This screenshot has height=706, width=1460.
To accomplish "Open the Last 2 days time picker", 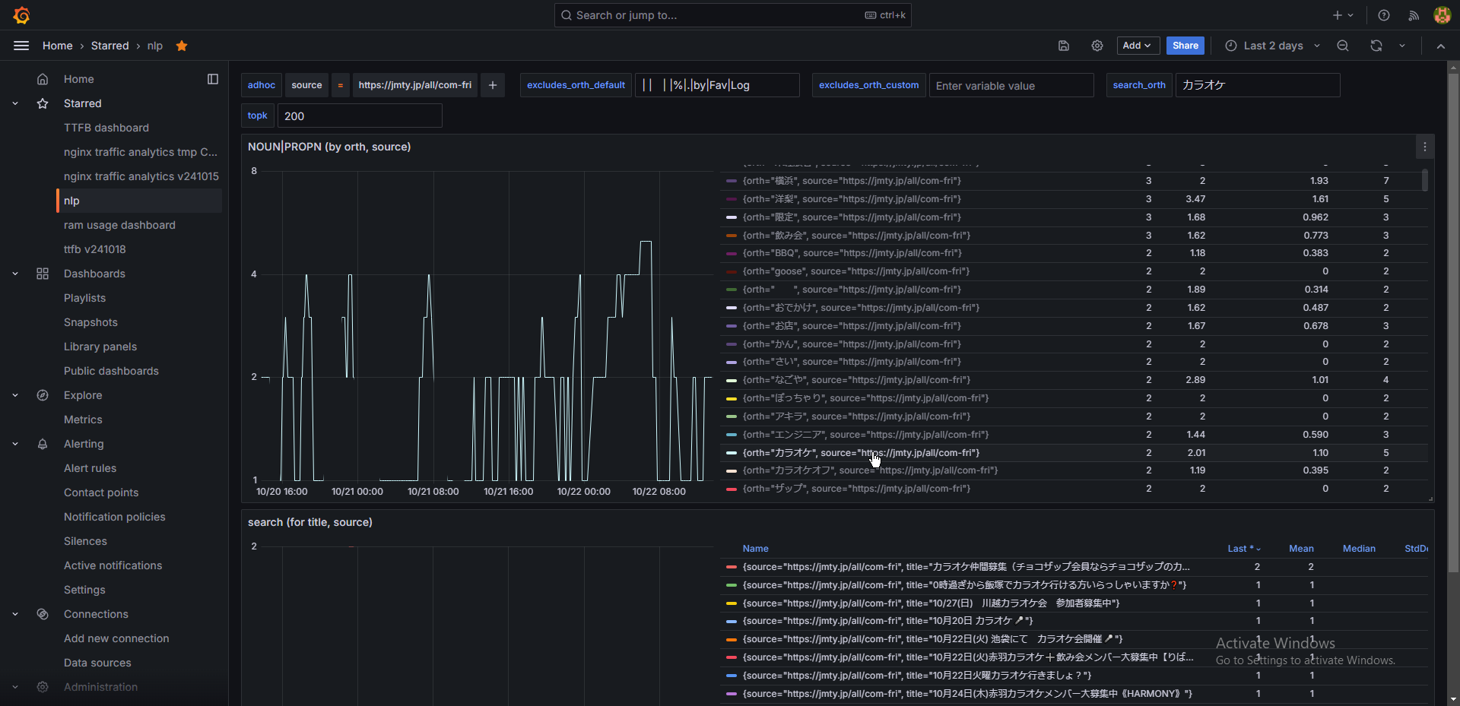I will click(x=1273, y=46).
